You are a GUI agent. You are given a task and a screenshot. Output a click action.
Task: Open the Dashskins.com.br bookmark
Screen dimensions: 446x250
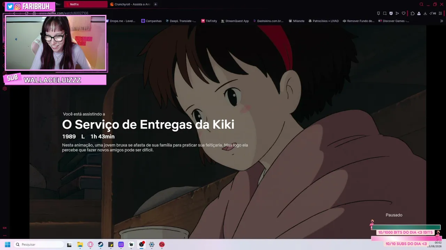coord(268,21)
